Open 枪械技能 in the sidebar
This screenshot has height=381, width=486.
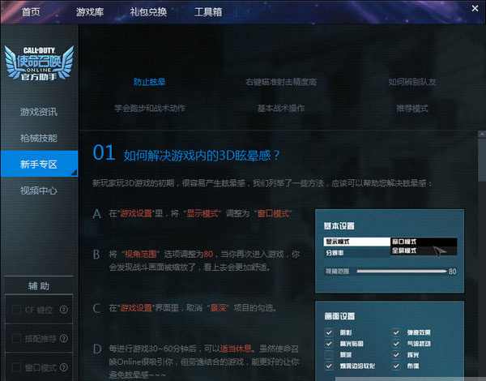tap(39, 138)
